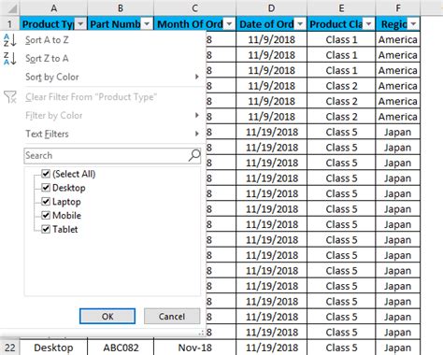Expand the Text Filters submenu arrow
The image size is (443, 355).
point(196,134)
